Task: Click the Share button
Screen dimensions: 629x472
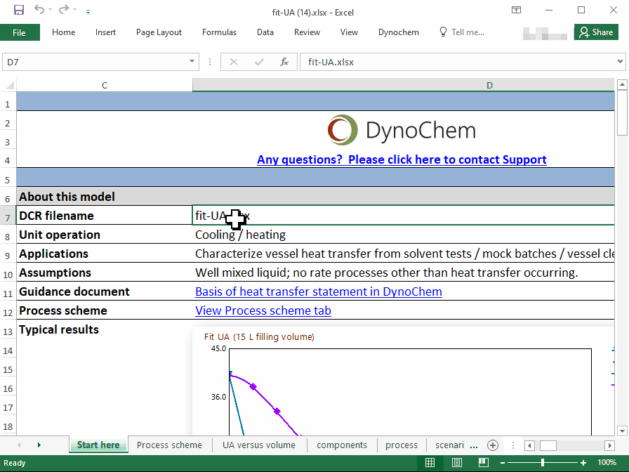Action: (596, 32)
